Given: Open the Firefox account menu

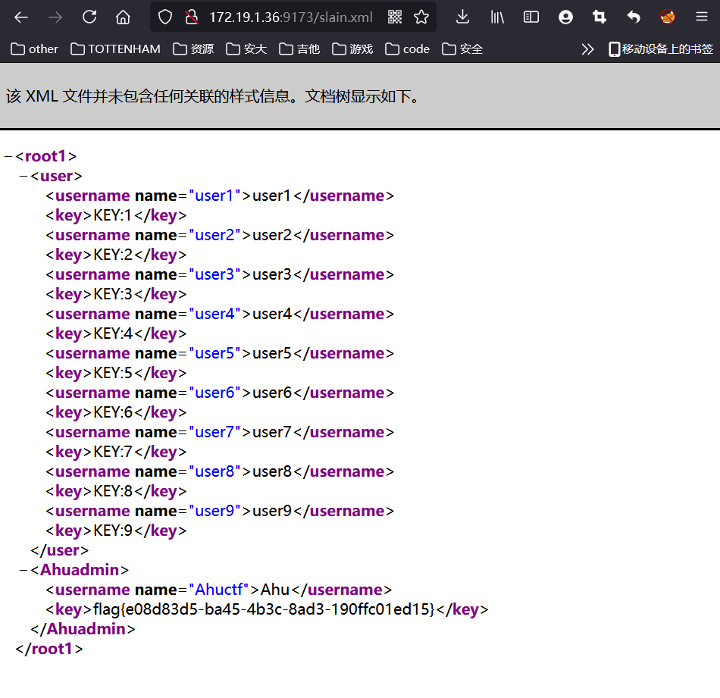Looking at the screenshot, I should (565, 17).
